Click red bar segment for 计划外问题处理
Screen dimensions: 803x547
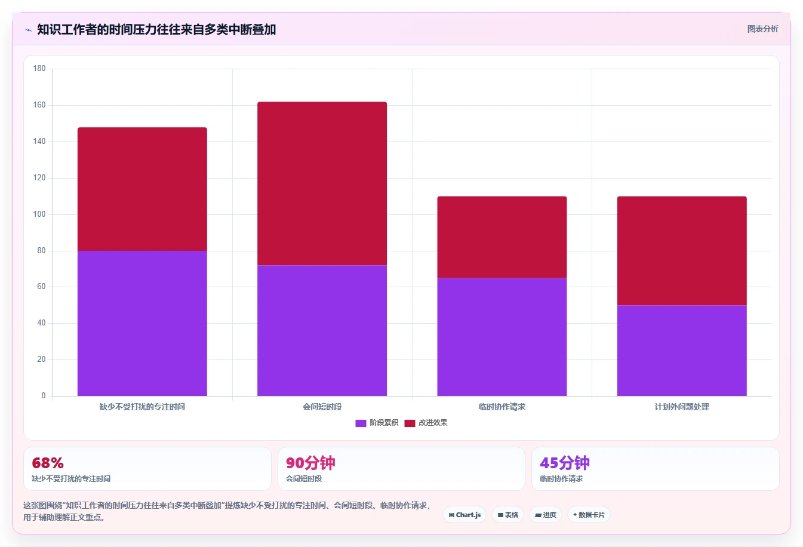pos(682,251)
